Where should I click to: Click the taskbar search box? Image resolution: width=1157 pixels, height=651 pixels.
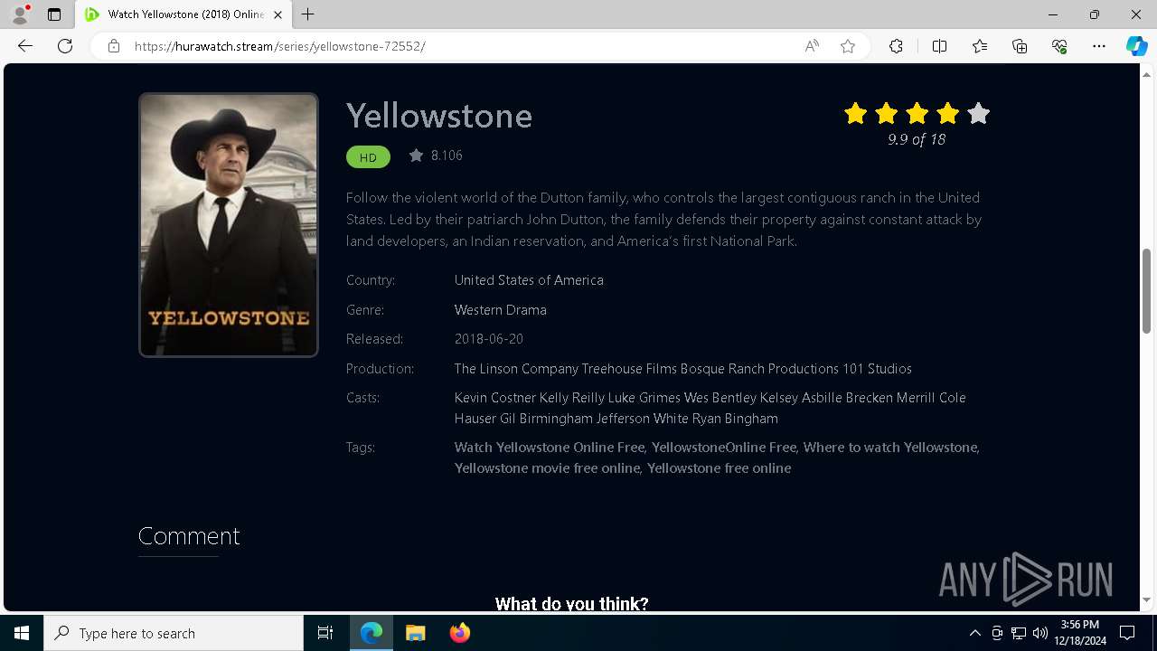pyautogui.click(x=174, y=633)
